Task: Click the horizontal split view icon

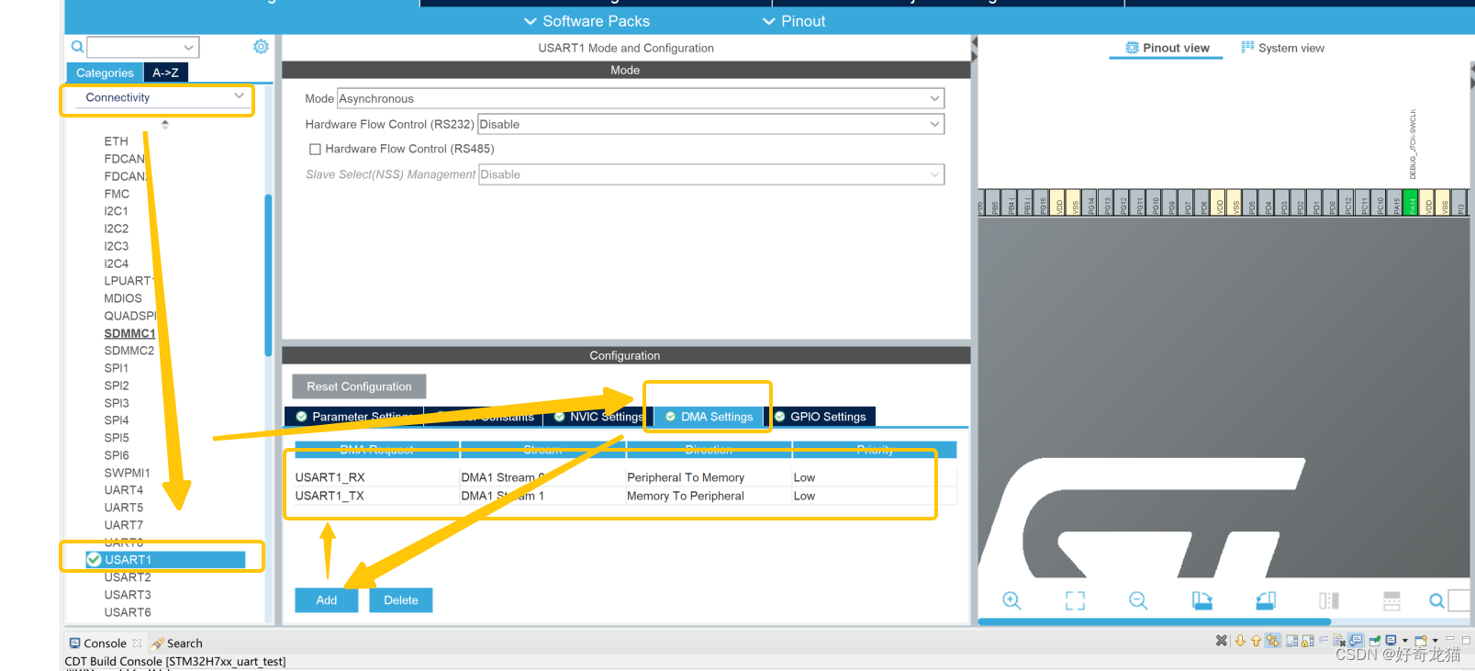Action: (1391, 600)
